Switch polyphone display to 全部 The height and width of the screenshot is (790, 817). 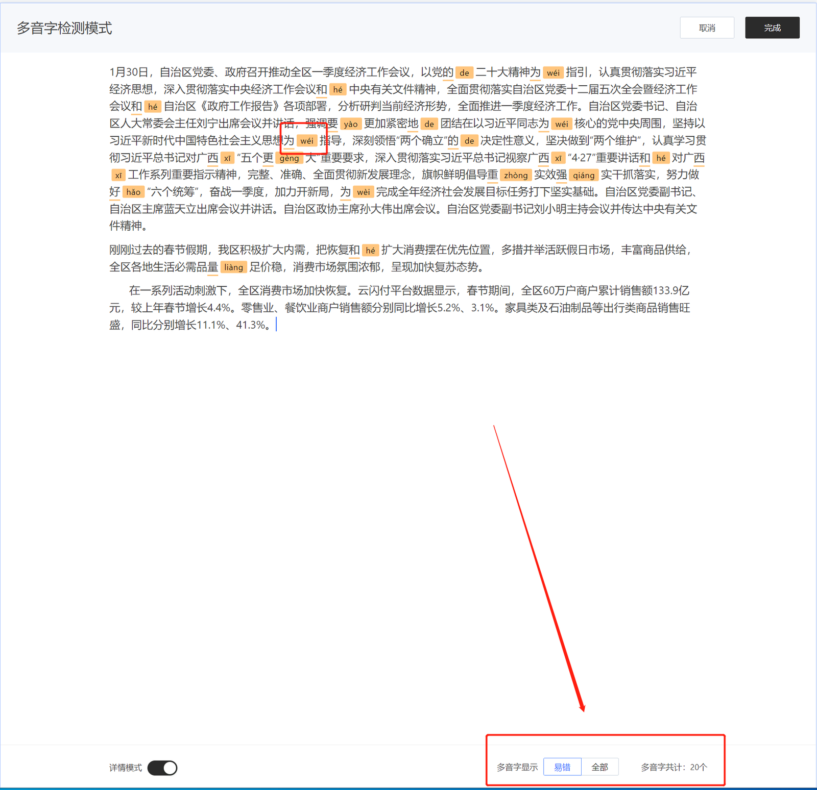pyautogui.click(x=599, y=767)
